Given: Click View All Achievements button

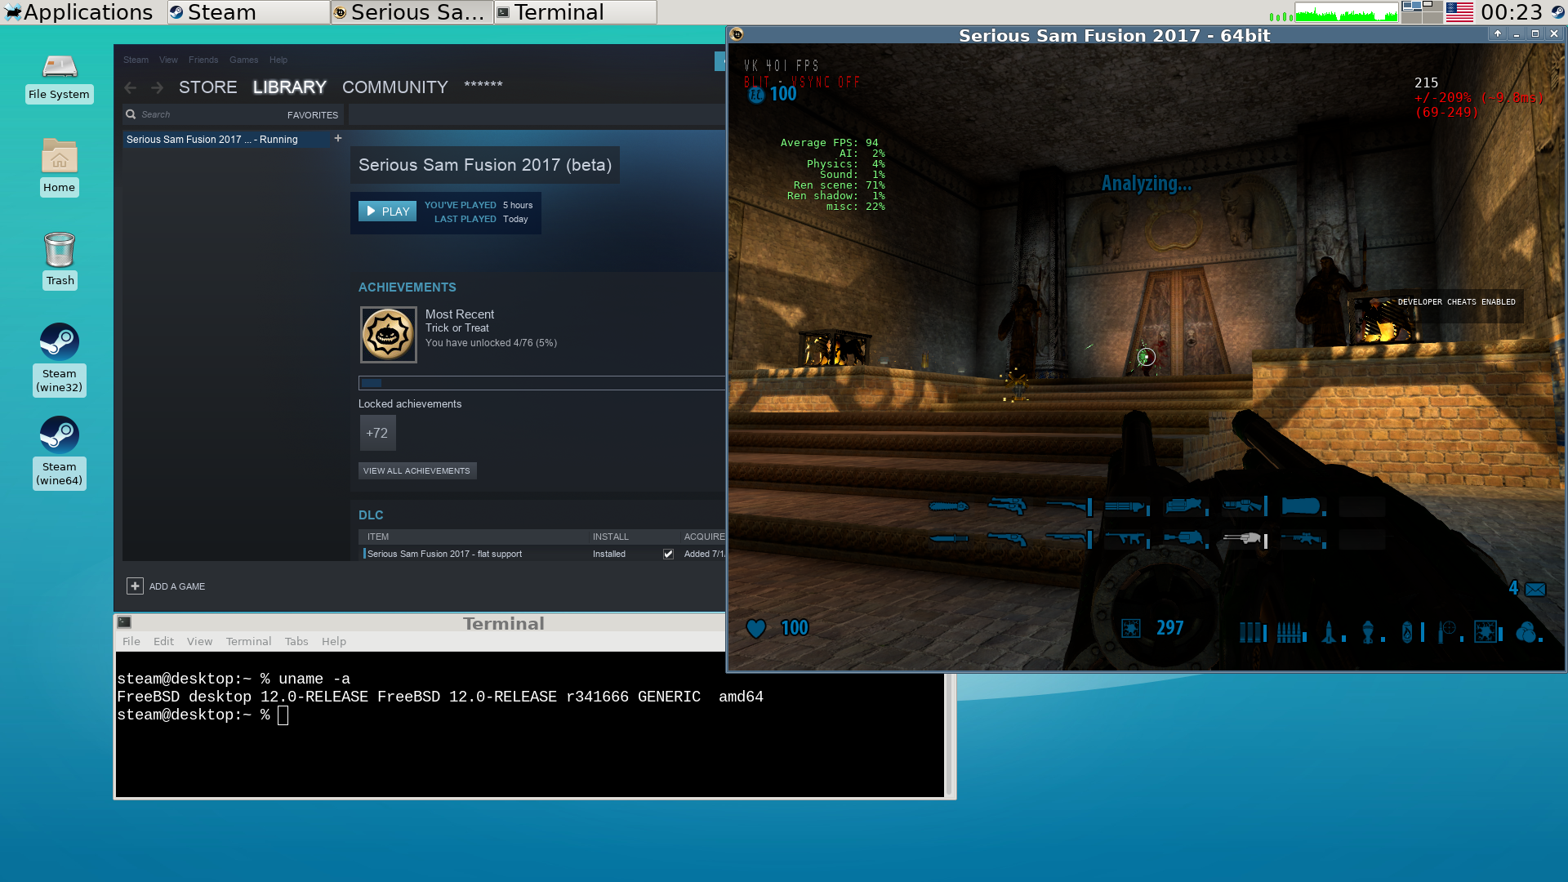Looking at the screenshot, I should pos(416,470).
